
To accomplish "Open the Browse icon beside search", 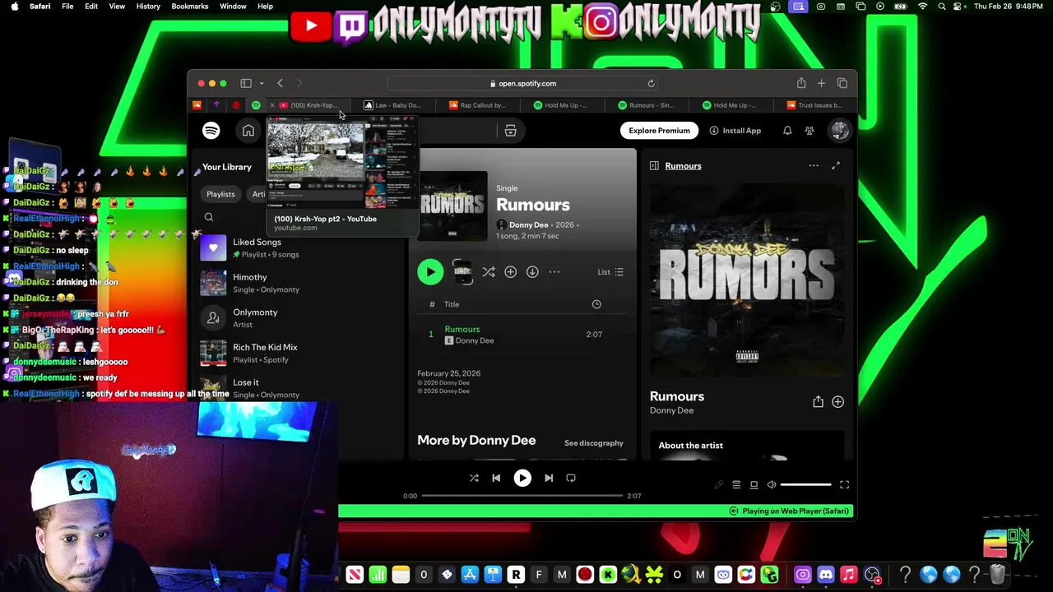I will point(510,131).
